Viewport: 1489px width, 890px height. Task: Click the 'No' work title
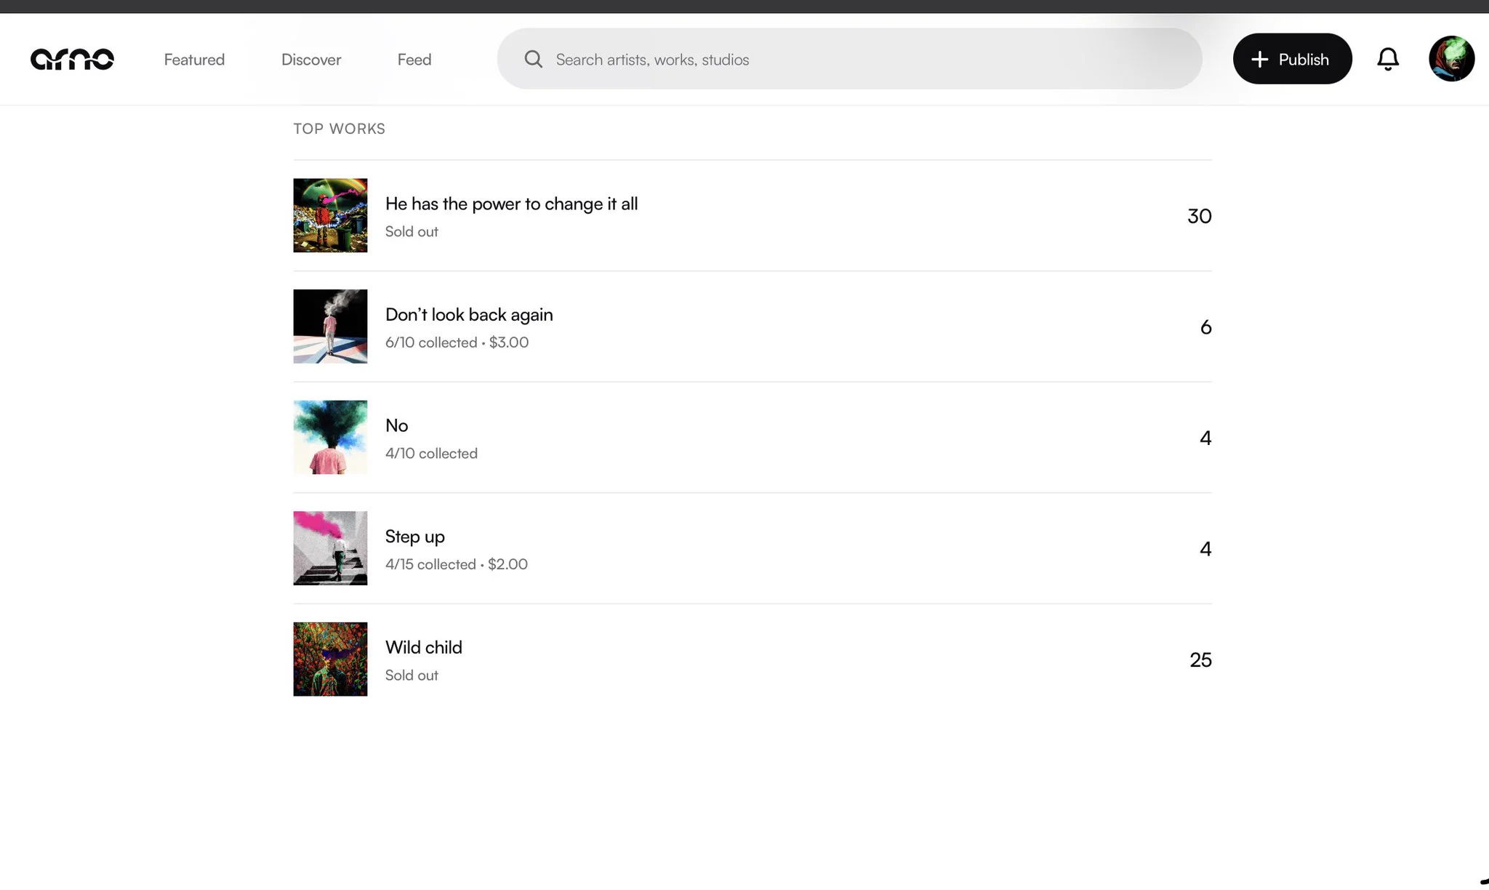coord(396,425)
